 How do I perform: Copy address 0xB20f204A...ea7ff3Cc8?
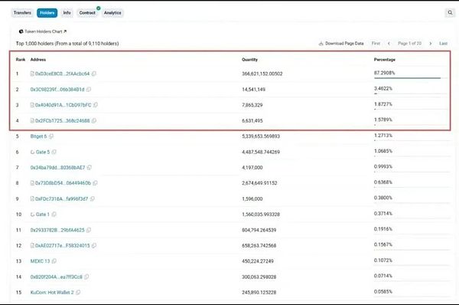point(86,277)
